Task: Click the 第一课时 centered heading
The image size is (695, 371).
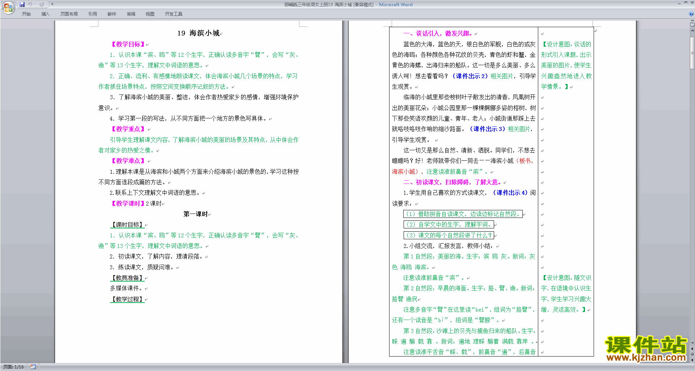Action: (195, 214)
